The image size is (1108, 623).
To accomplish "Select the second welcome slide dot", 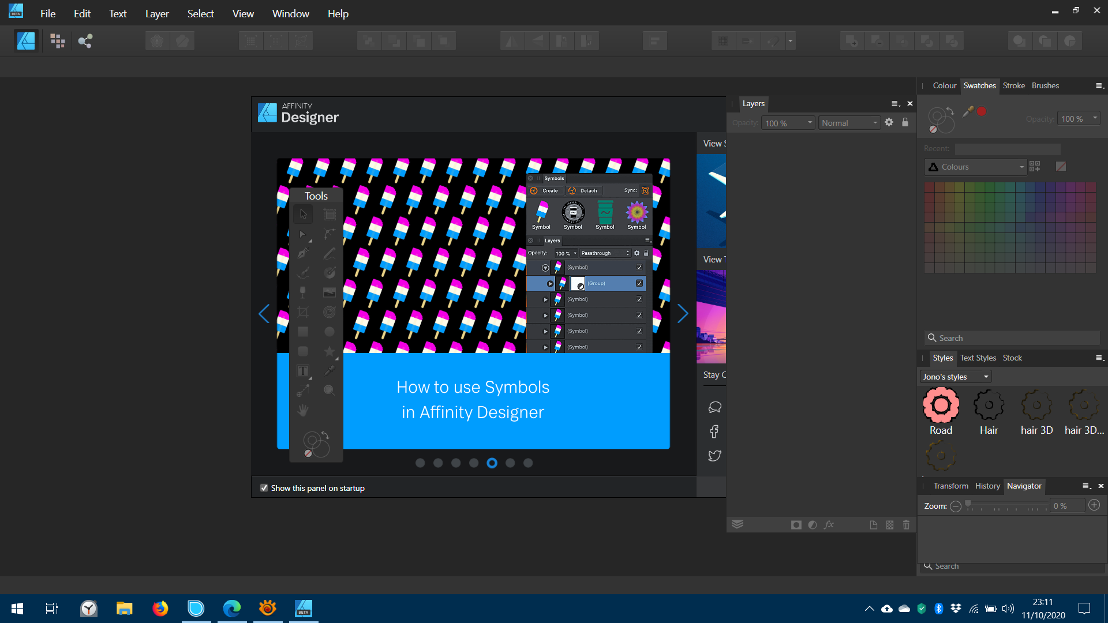I will [438, 463].
